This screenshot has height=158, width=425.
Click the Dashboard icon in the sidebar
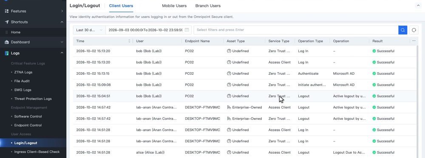(7, 42)
